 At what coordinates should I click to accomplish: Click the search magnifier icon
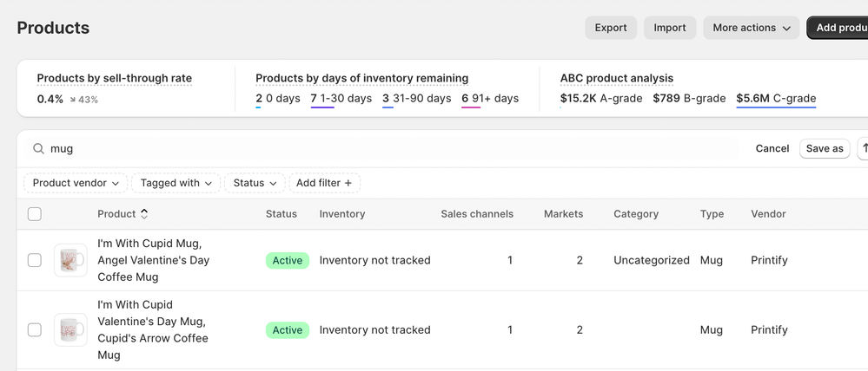38,148
